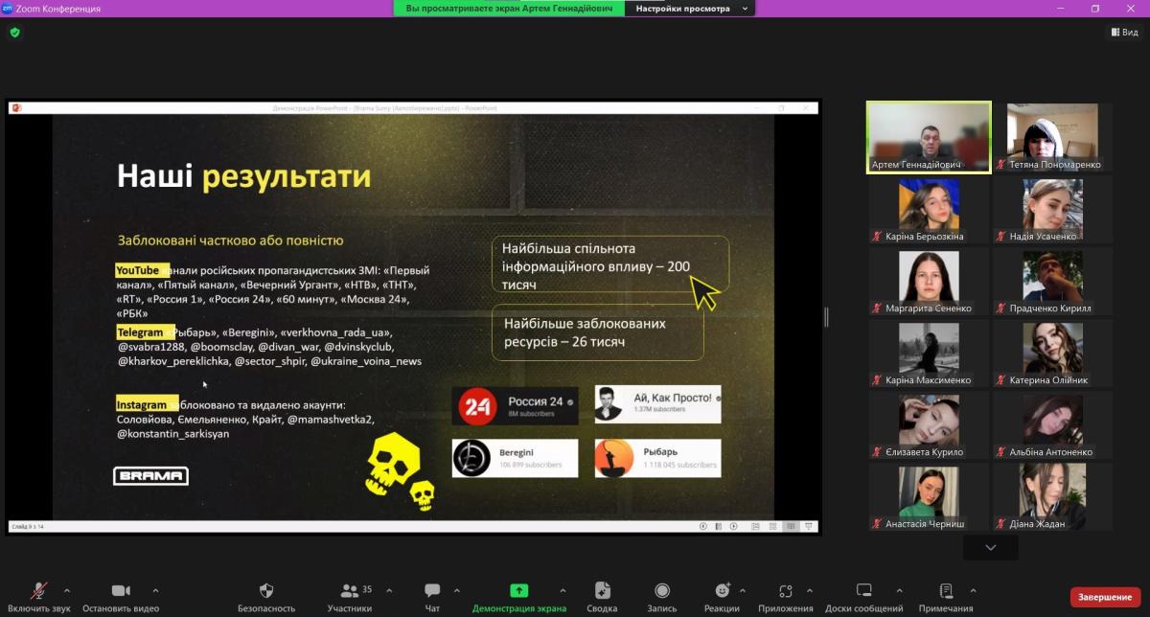Click the Безопасность shield icon
Screen dimensions: 1150x617
pyautogui.click(x=266, y=591)
